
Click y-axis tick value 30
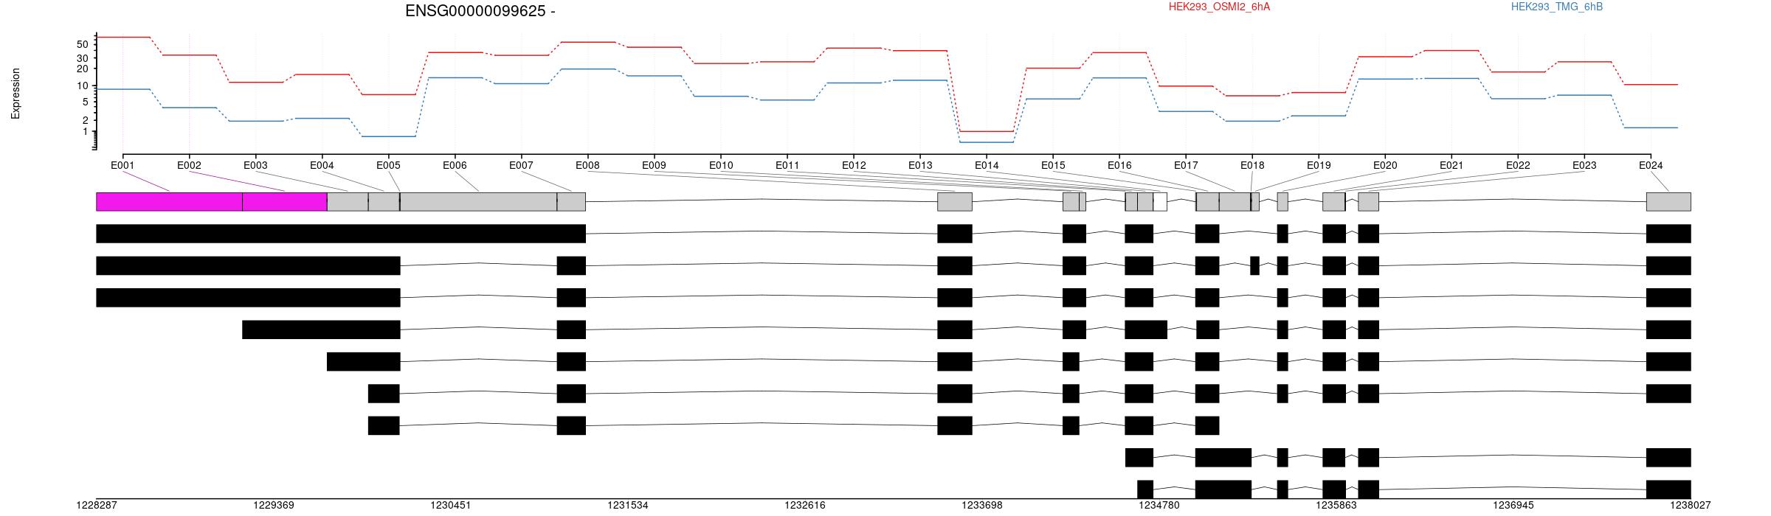coord(82,58)
